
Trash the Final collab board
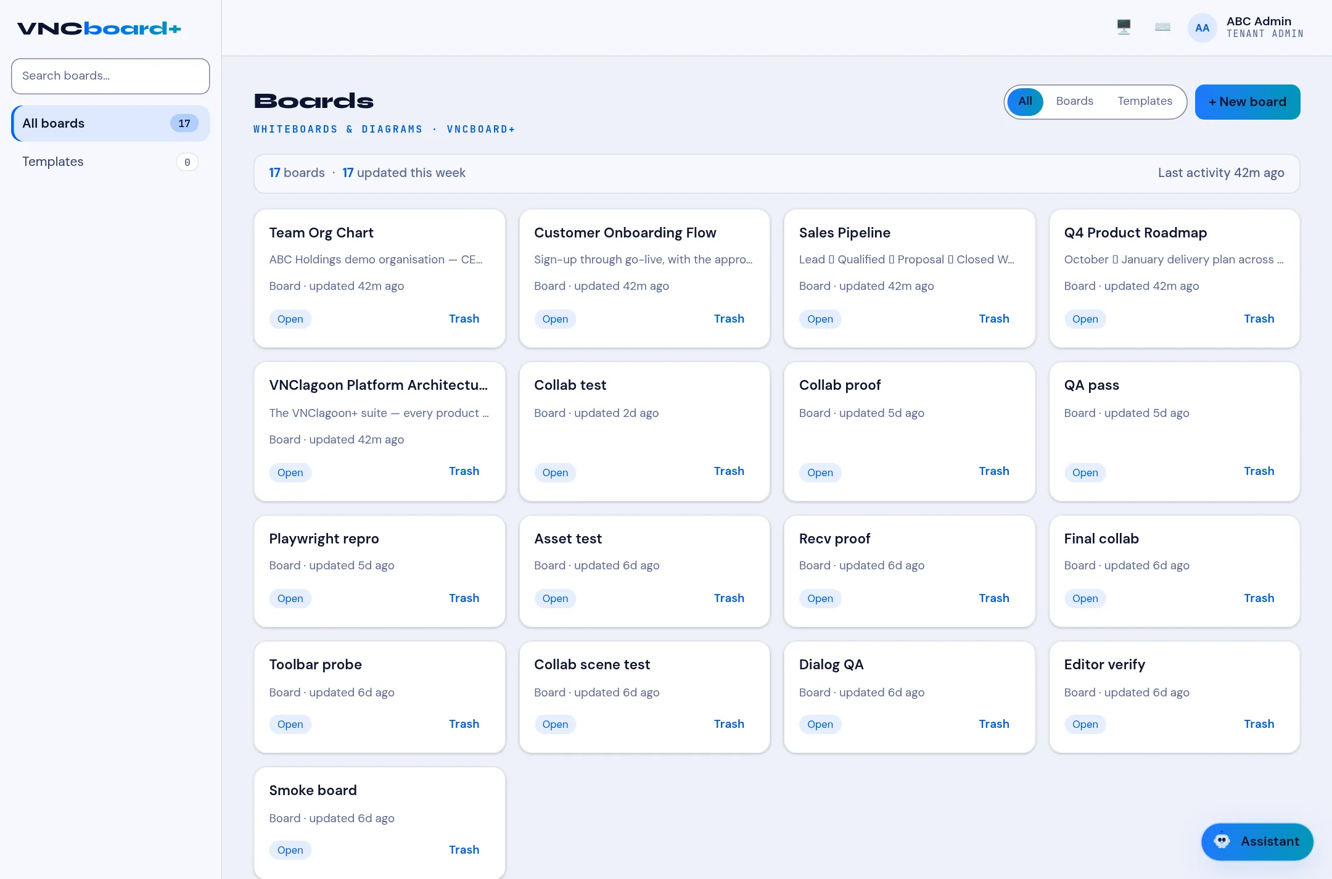point(1259,598)
